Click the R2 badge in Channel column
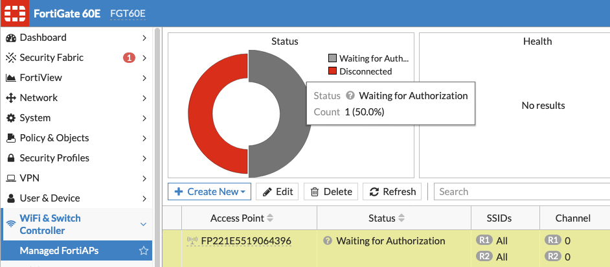The image size is (610, 267). tap(553, 257)
